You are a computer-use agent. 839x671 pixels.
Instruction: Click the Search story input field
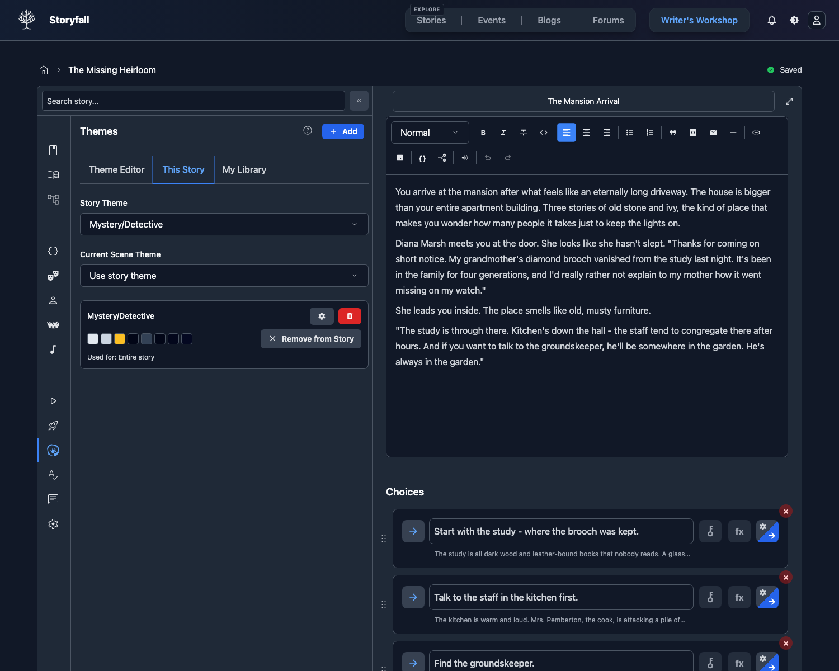(193, 101)
